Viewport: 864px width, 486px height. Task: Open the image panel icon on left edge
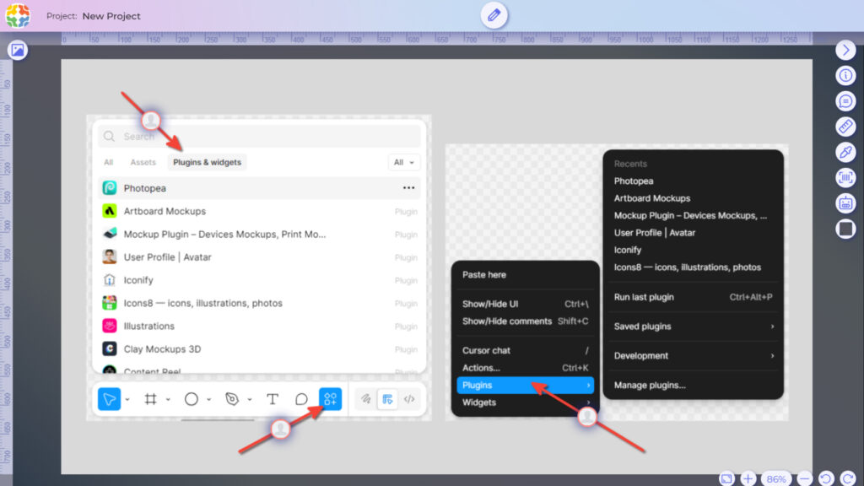[x=18, y=50]
